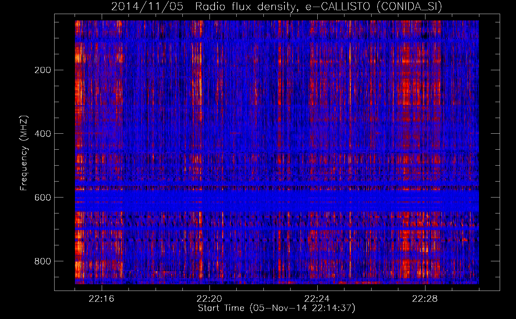Select the Frequency (MHZ) axis label

click(x=24, y=153)
